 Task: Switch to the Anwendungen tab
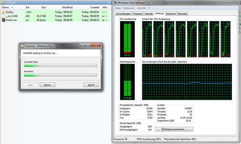click(x=123, y=14)
